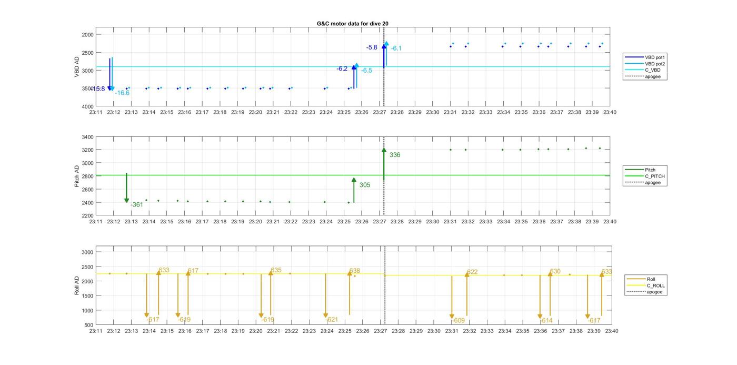Click the 'VBD AD' y-axis label
737x365 pixels.
click(77, 67)
